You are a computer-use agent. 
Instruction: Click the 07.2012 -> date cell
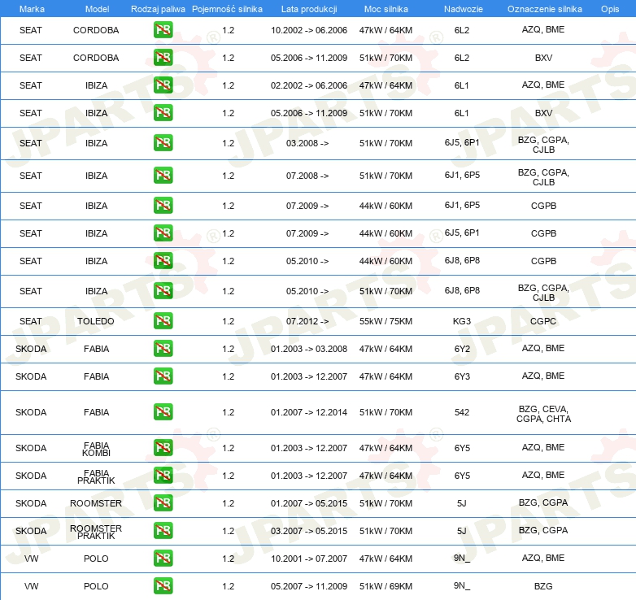click(x=307, y=321)
